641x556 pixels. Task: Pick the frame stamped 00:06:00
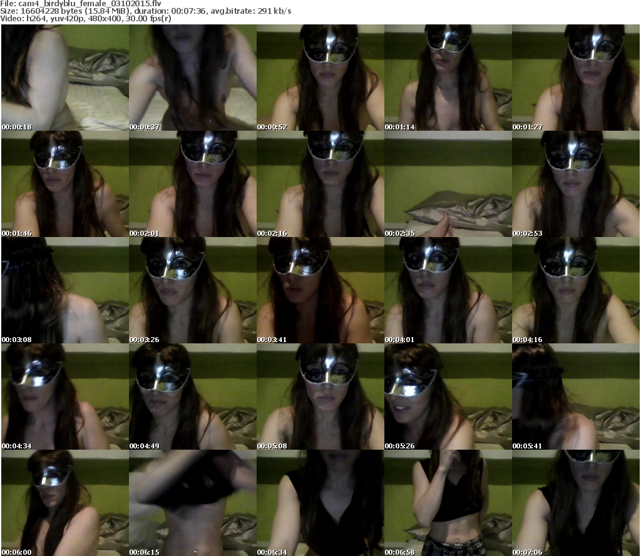pos(65,503)
